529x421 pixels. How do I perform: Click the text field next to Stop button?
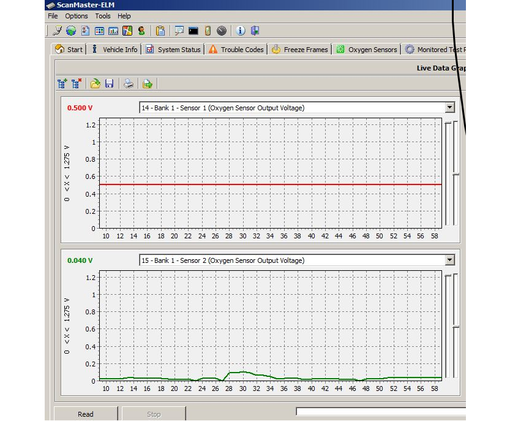(380, 412)
